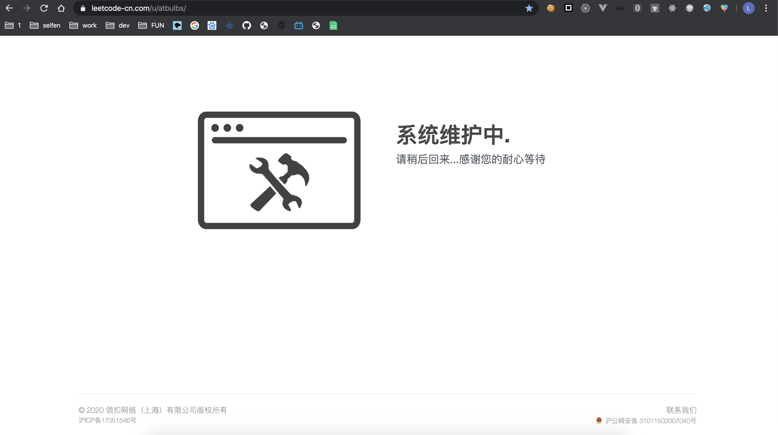The width and height of the screenshot is (778, 435).
Task: Toggle the bookmark star in address bar
Action: point(529,8)
